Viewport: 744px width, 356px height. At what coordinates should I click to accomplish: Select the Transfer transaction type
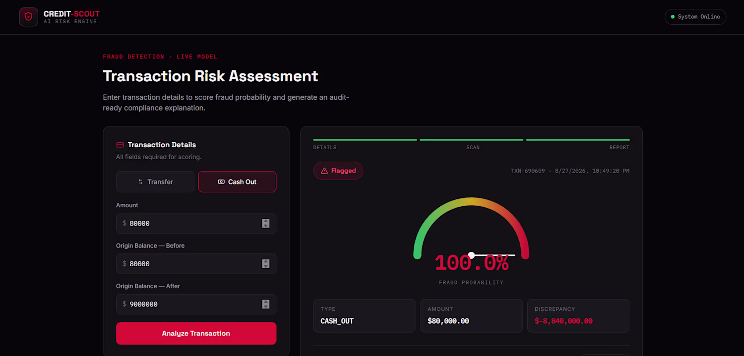click(155, 182)
